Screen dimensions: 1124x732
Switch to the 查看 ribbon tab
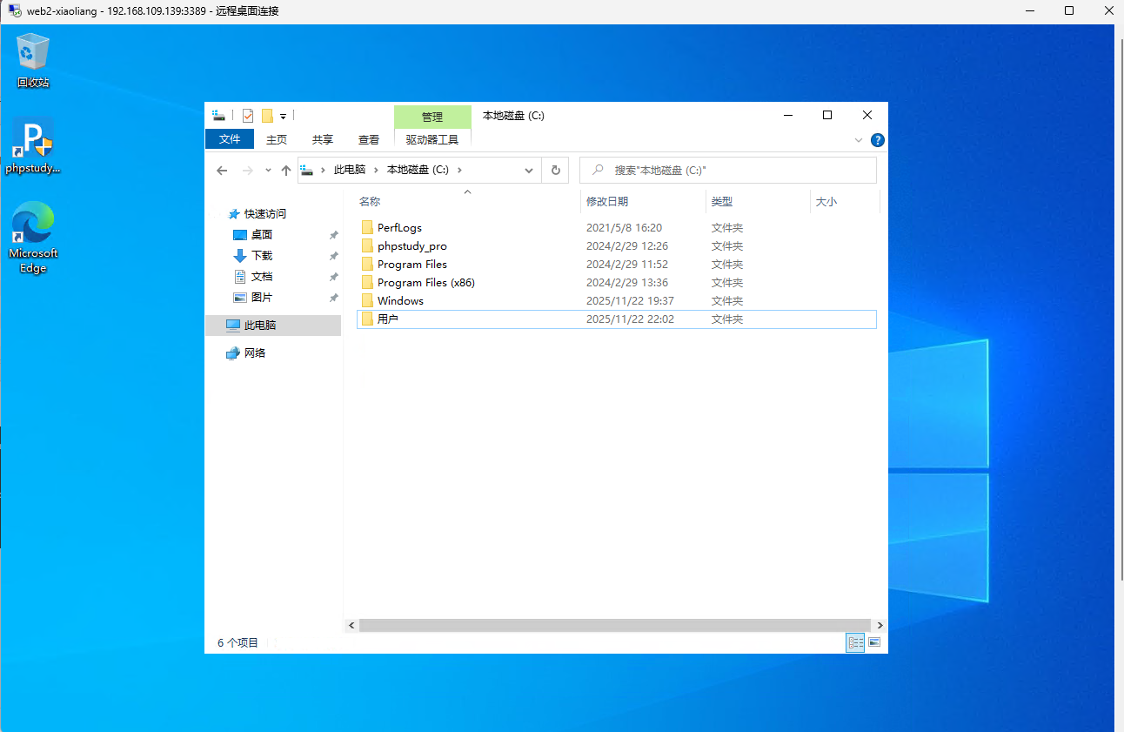click(369, 139)
